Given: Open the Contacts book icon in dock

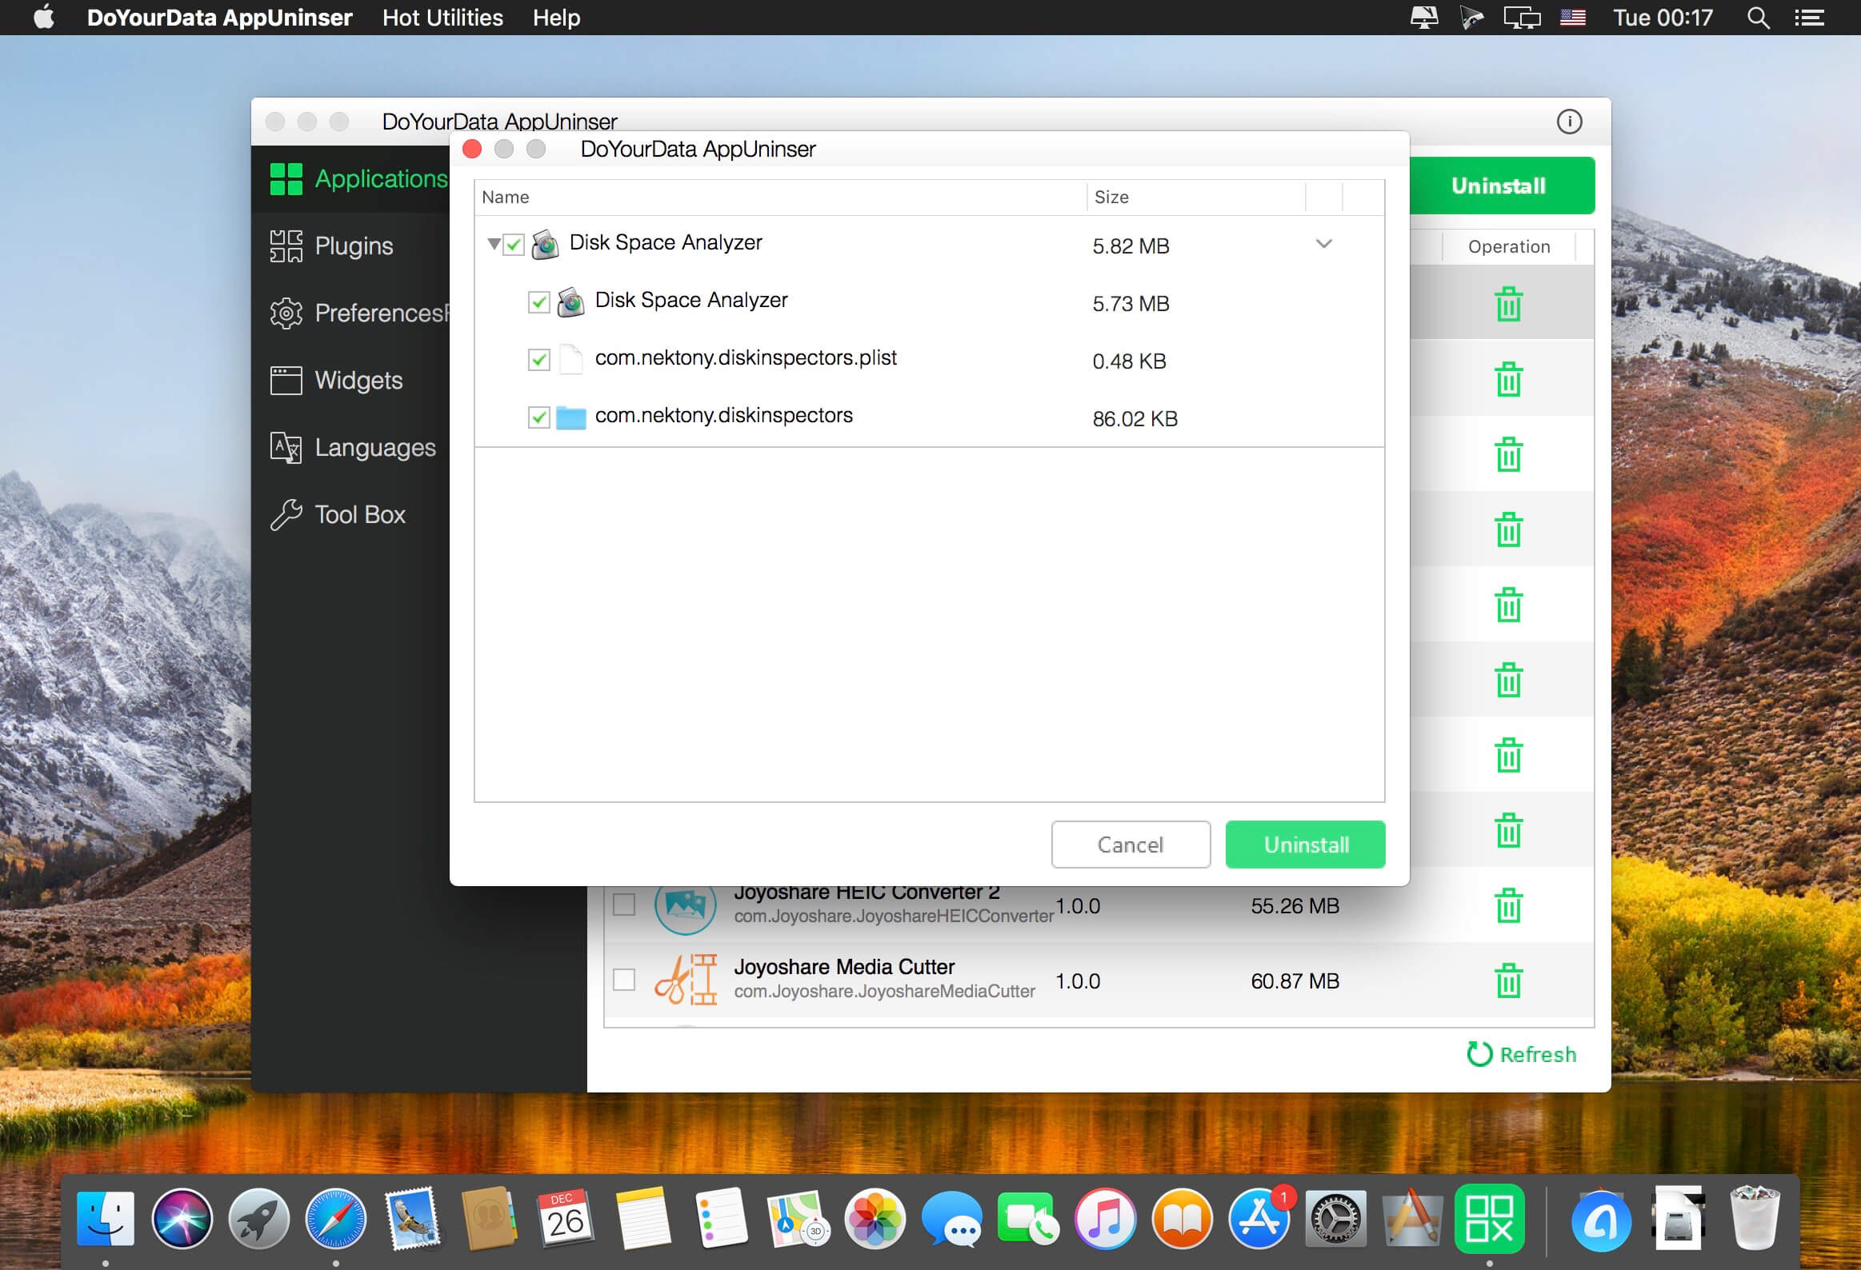Looking at the screenshot, I should [490, 1218].
